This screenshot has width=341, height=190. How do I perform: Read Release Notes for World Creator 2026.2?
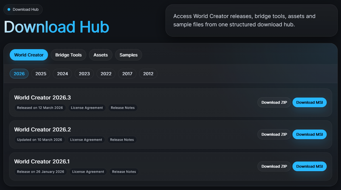tap(122, 140)
